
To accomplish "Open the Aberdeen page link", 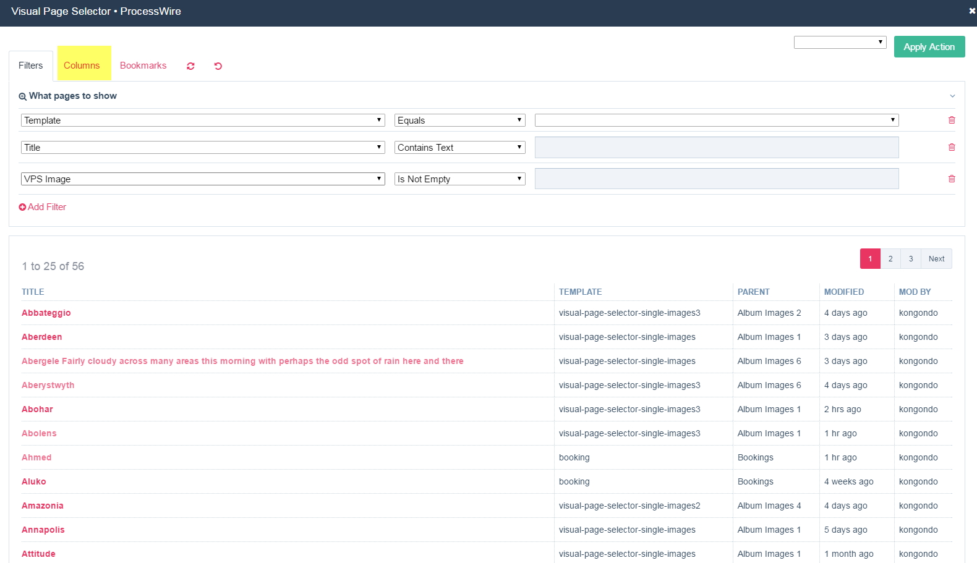I will click(x=42, y=337).
